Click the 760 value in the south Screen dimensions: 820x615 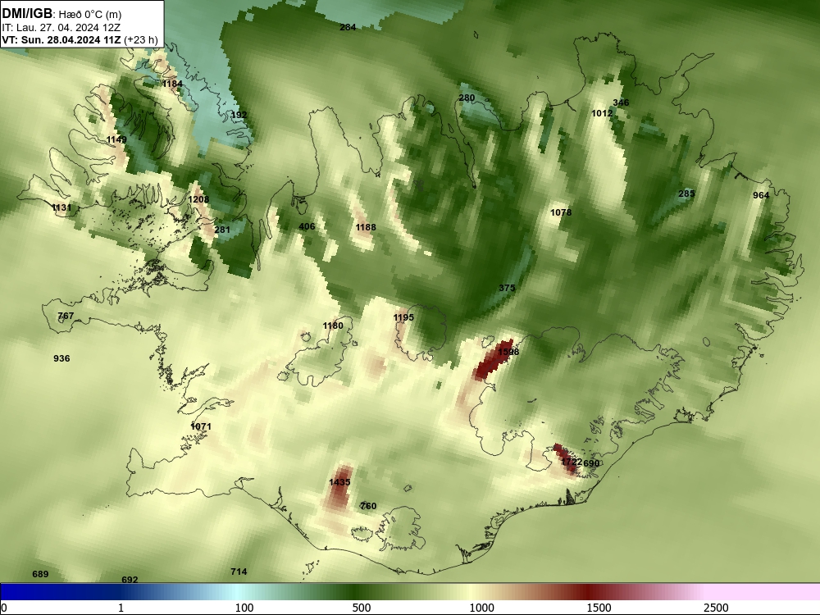coord(368,506)
